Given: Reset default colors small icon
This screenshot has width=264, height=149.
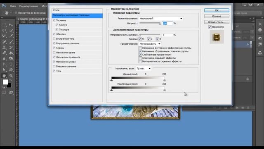Looking at the screenshot, I should 4,87.
